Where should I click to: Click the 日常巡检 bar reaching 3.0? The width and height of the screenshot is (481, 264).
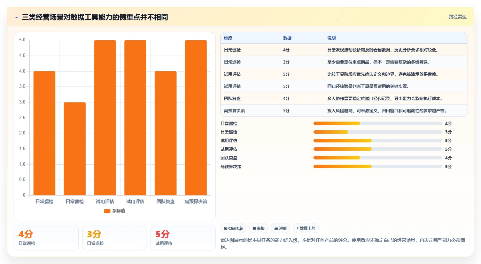[x=75, y=149]
